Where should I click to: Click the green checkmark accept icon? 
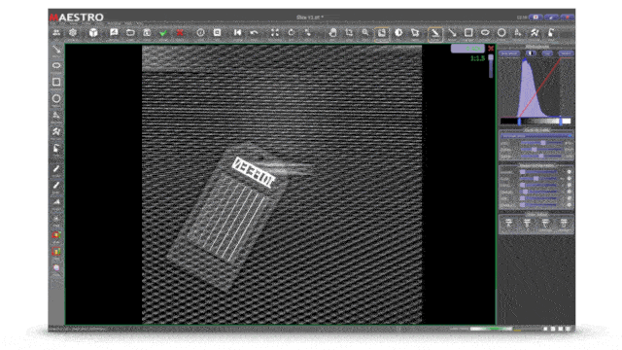point(163,33)
